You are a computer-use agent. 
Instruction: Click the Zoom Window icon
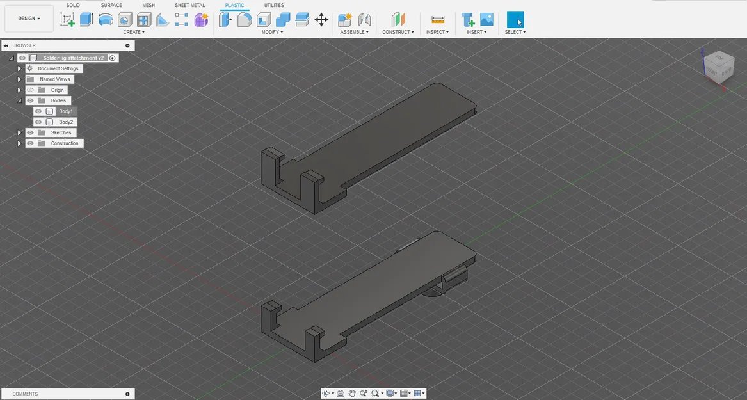coord(375,394)
